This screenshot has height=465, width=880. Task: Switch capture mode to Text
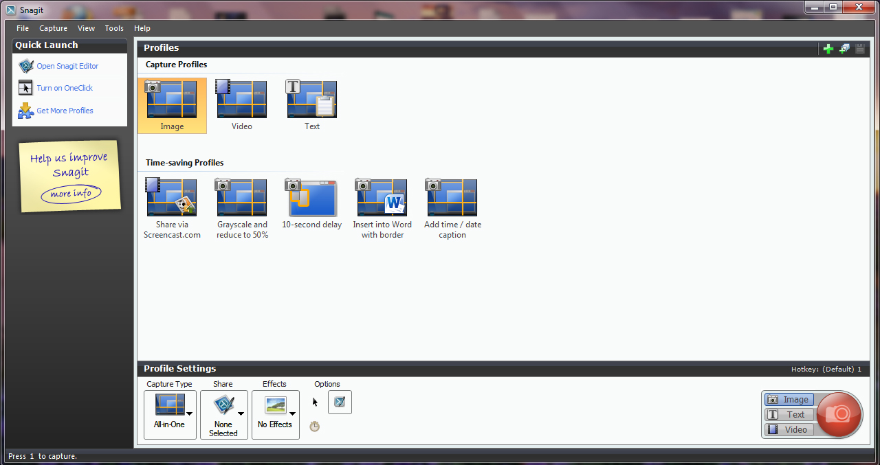pos(789,415)
